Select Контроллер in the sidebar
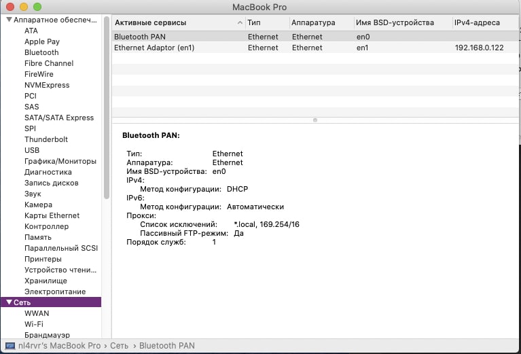 click(46, 226)
